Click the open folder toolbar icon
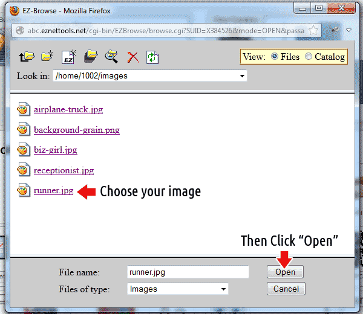 [91, 57]
